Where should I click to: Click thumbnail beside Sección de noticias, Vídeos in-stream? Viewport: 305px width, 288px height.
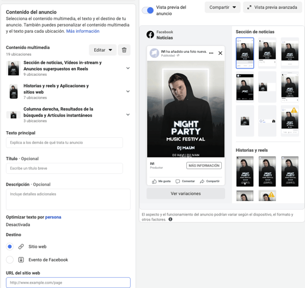tap(14, 68)
